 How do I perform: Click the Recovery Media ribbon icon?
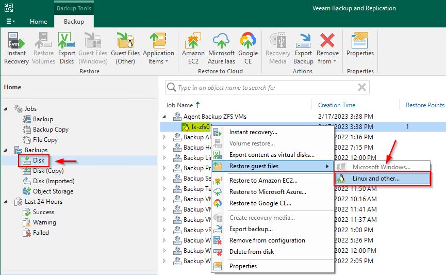pos(277,48)
